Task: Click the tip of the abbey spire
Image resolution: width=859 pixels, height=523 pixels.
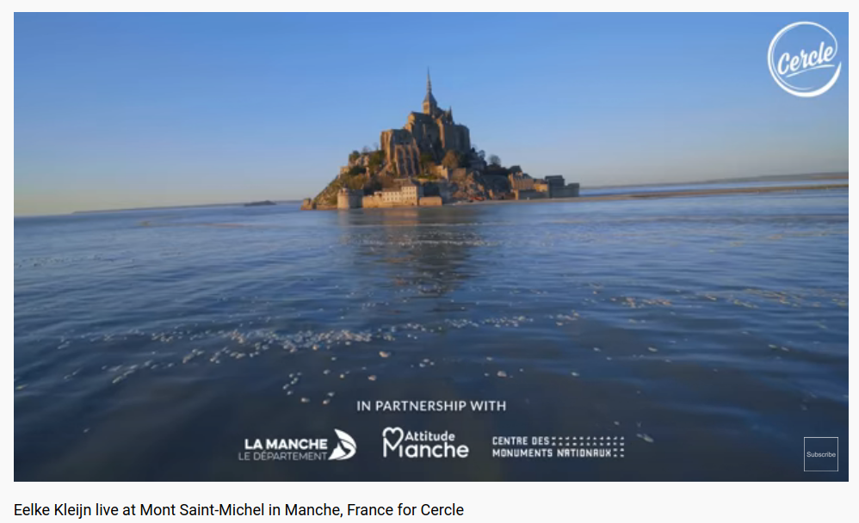Action: coord(429,71)
